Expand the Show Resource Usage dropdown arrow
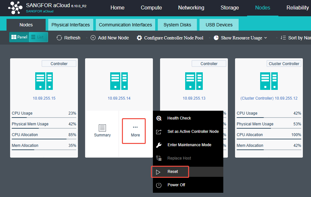 [266, 38]
